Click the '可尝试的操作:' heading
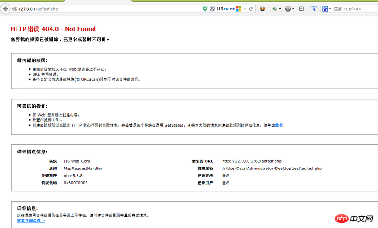Viewport: 378px width, 228px height. pyautogui.click(x=32, y=106)
